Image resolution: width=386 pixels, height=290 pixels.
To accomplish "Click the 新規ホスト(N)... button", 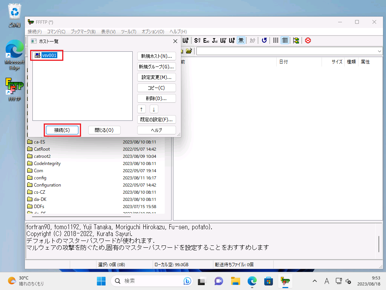I will [x=156, y=56].
